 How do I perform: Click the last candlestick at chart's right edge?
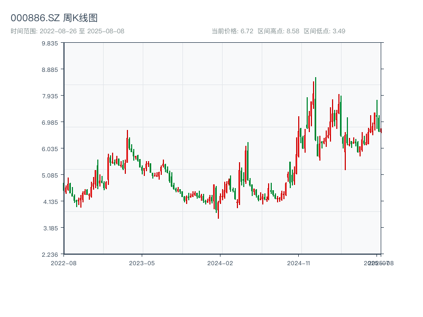381,130
